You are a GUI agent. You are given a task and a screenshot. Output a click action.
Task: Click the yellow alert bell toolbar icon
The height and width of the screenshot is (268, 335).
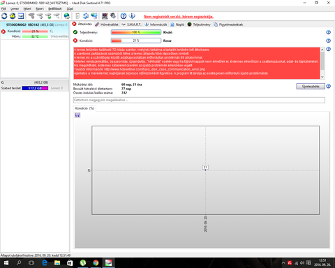point(13,16)
